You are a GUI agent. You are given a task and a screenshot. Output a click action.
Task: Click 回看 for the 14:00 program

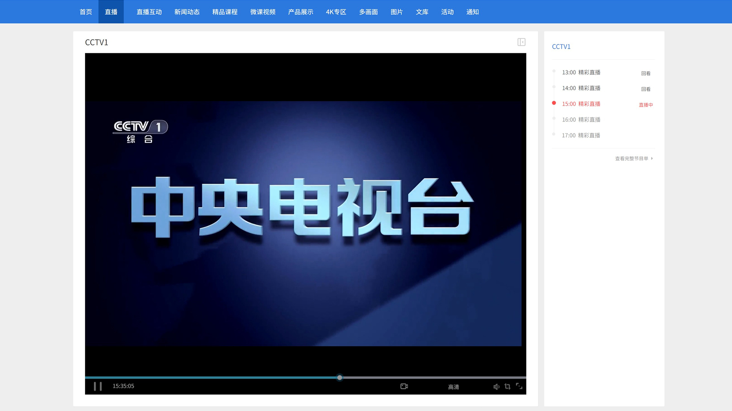tap(646, 89)
